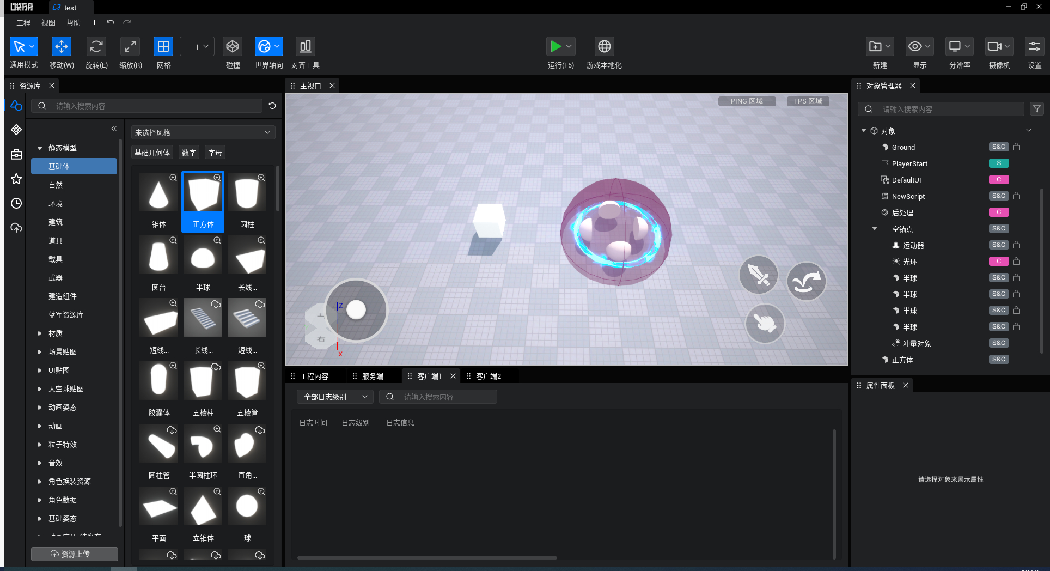Select the 基础几何体 filter button
The image size is (1050, 571).
pos(152,153)
